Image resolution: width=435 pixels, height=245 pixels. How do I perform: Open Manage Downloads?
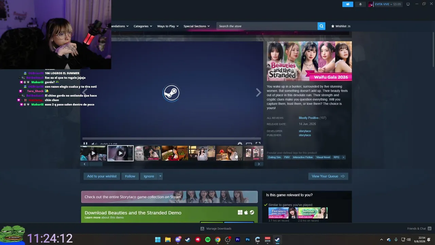[x=216, y=229]
